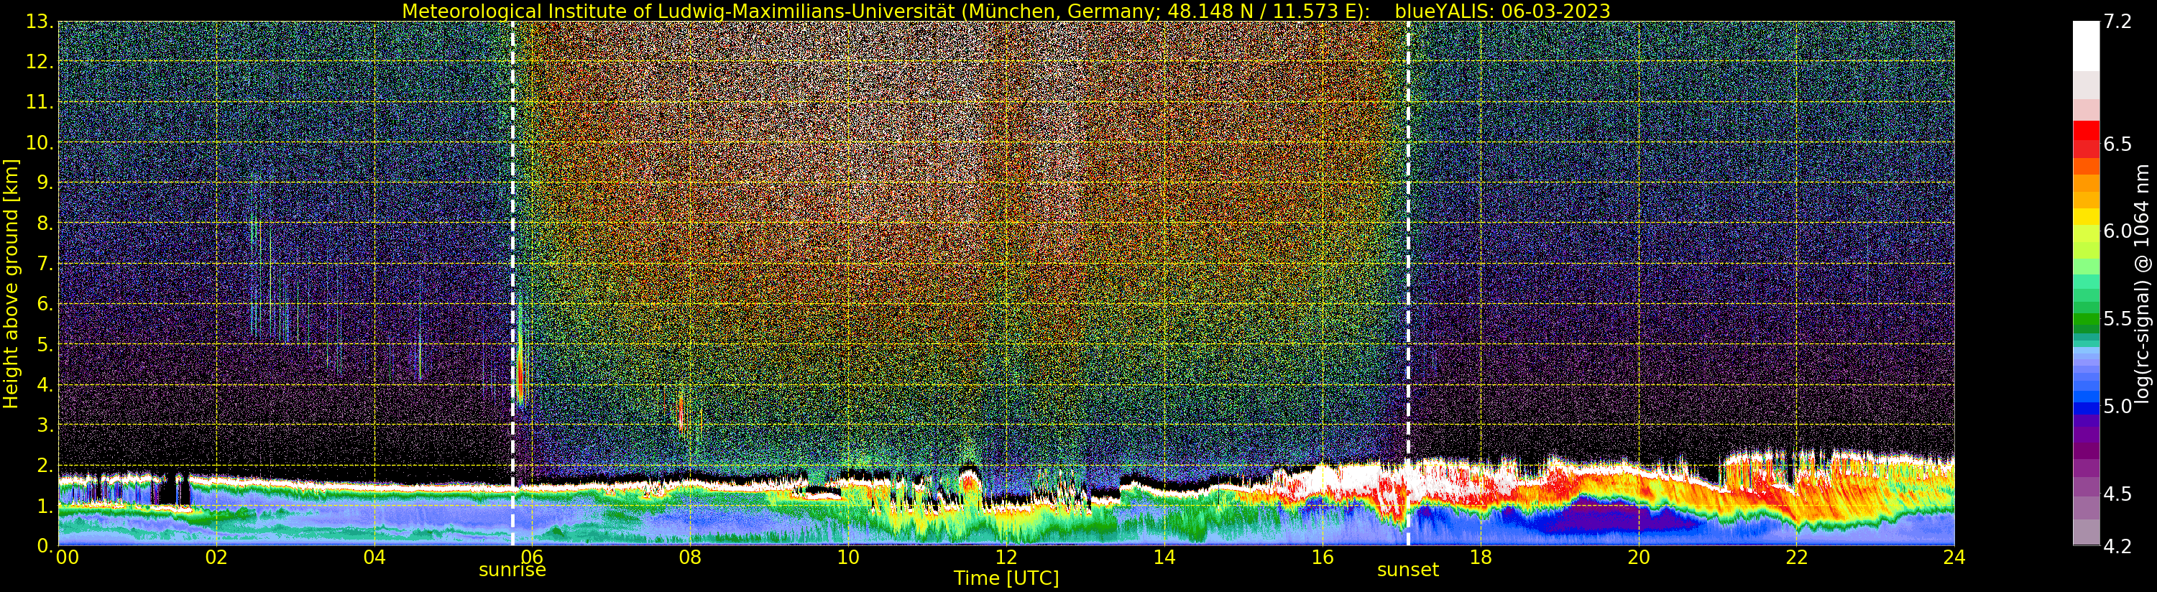This screenshot has width=2157, height=592.
Task: Click the white dashed sunset line
Action: 1407,283
